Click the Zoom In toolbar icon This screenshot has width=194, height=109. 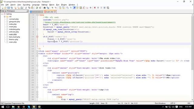pyautogui.click(x=52, y=8)
